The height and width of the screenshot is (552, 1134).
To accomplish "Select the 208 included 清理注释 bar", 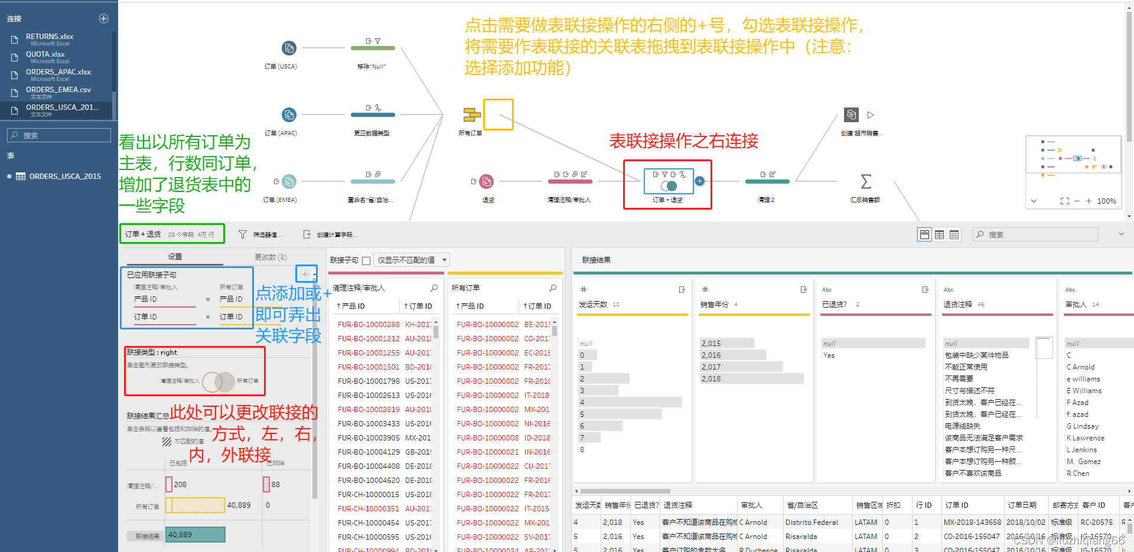I will (169, 485).
